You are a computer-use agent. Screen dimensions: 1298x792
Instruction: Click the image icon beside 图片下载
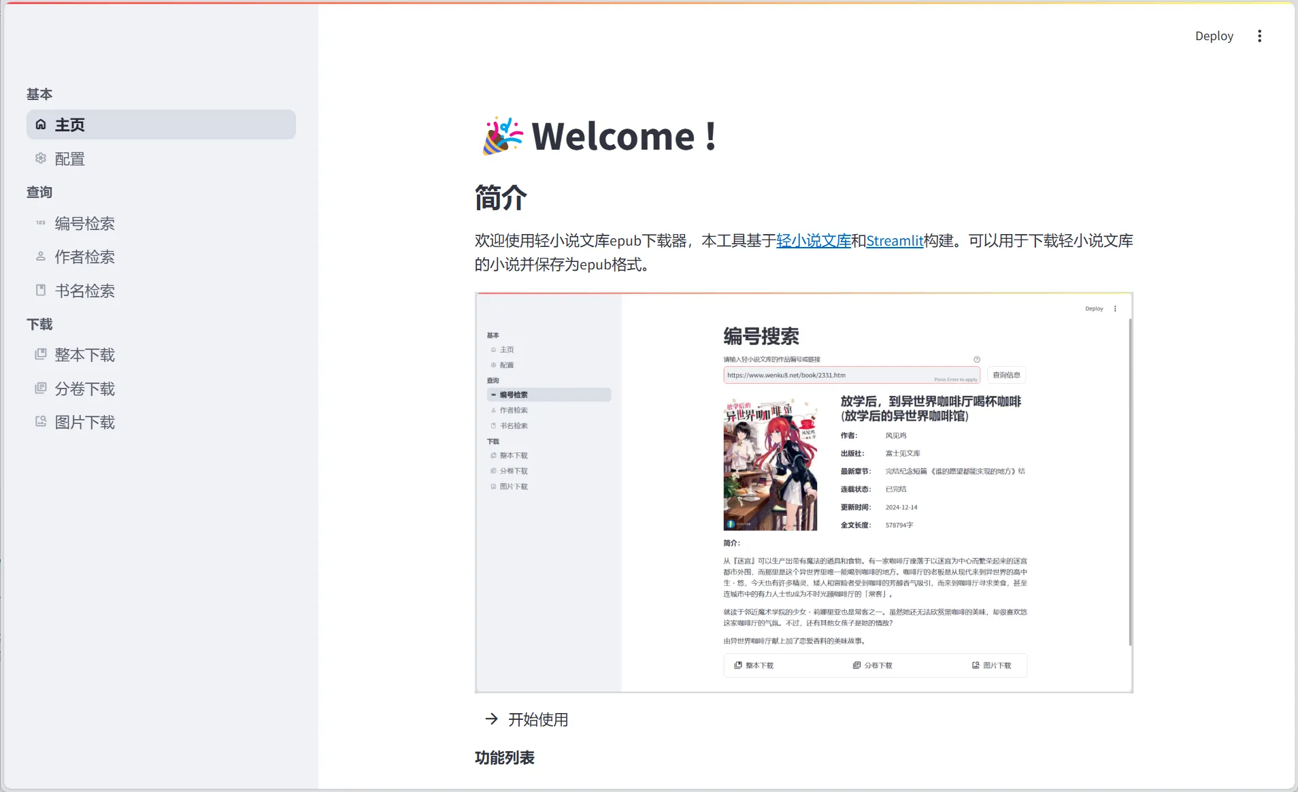pyautogui.click(x=41, y=422)
